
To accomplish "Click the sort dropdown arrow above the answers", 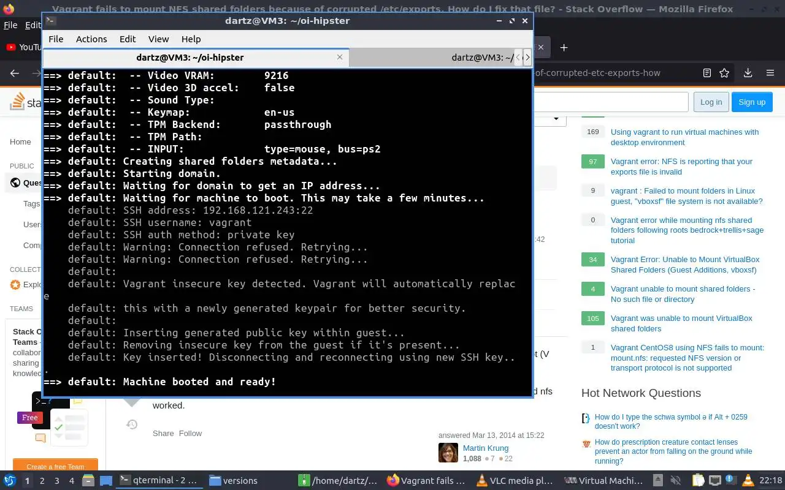I will (x=556, y=118).
